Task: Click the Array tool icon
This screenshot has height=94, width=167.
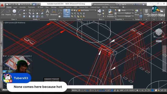Action: (x=37, y=16)
